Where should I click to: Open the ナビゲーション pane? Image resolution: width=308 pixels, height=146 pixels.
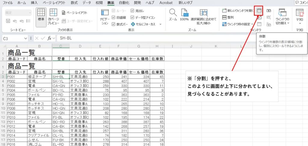click(105, 17)
